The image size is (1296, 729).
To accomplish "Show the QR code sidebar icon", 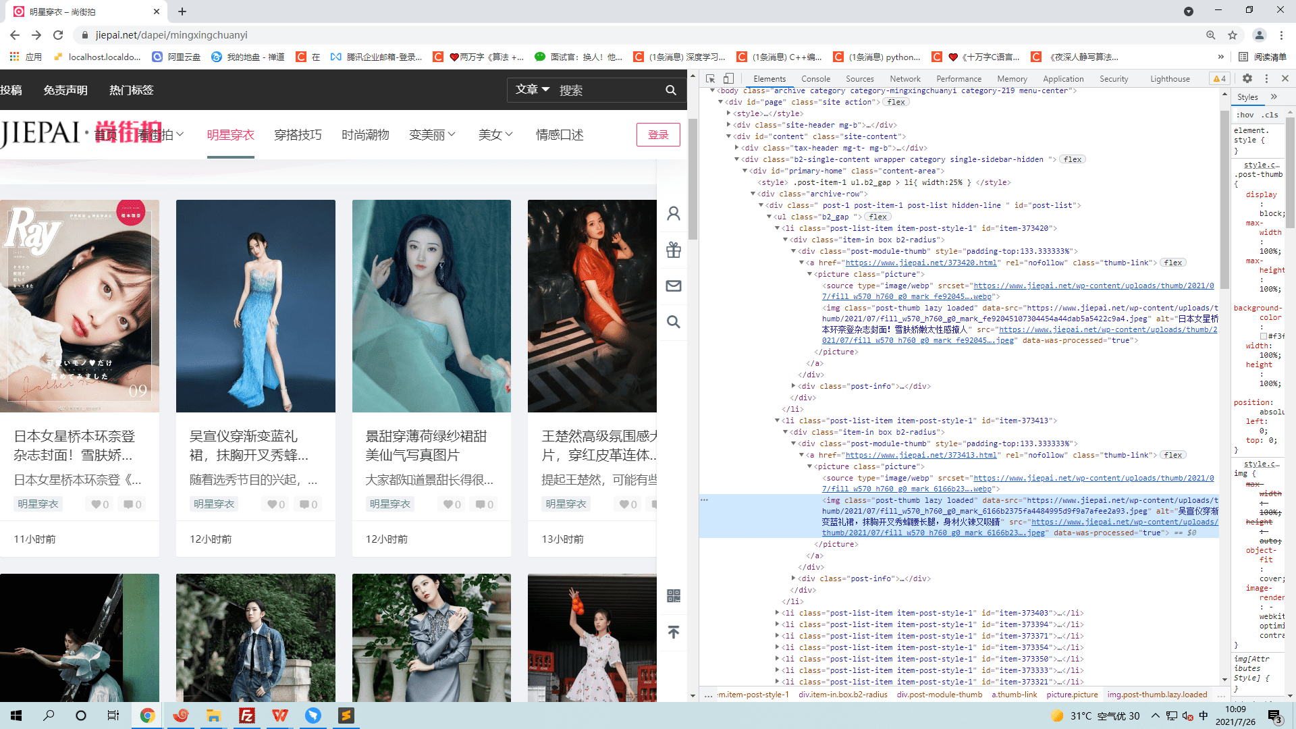I will point(674,596).
